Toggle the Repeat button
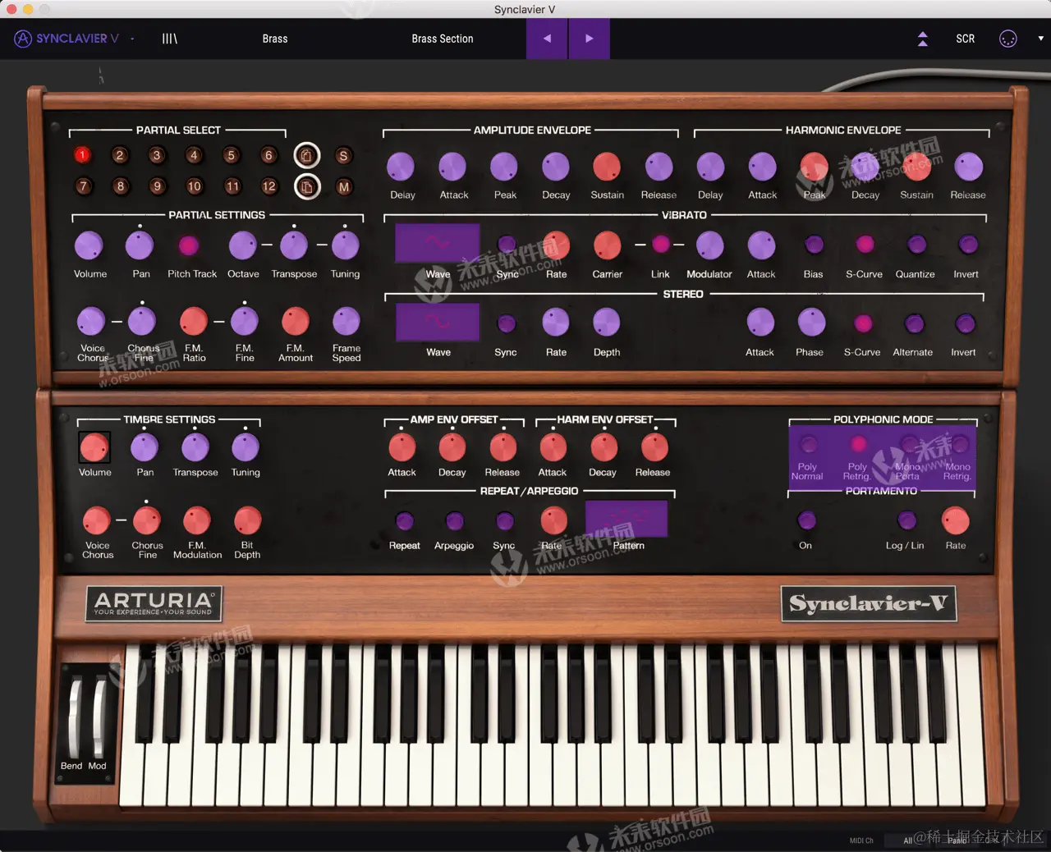1051x852 pixels. pos(404,521)
